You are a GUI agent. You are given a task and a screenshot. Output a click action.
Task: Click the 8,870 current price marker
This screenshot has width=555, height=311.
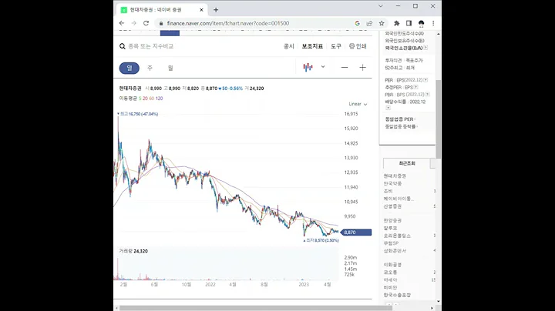tap(356, 232)
